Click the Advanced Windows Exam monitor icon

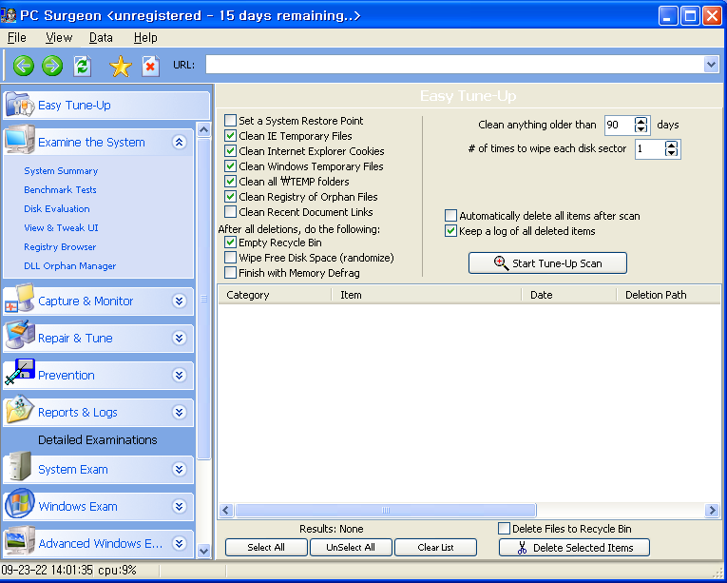19,541
